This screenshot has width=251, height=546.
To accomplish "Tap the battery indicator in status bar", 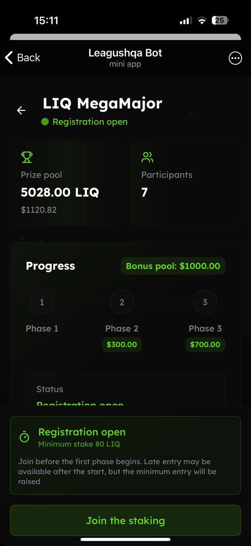I will pyautogui.click(x=221, y=20).
